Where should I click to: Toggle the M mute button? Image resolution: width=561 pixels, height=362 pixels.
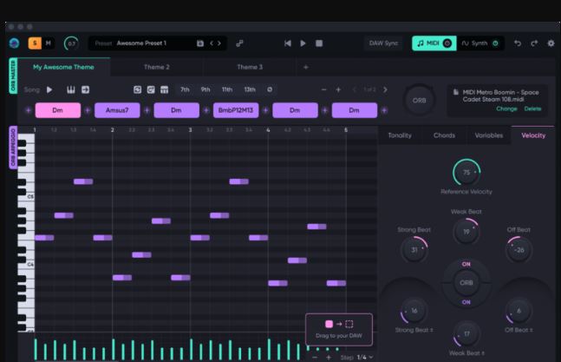[49, 43]
